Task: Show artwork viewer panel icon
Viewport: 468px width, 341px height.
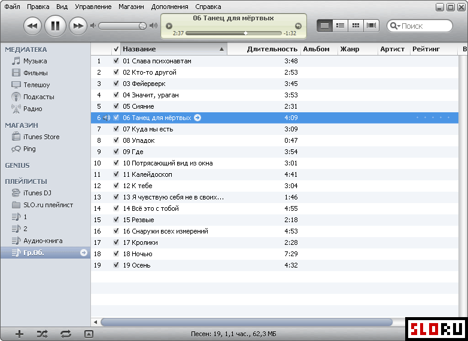Action: (89, 334)
